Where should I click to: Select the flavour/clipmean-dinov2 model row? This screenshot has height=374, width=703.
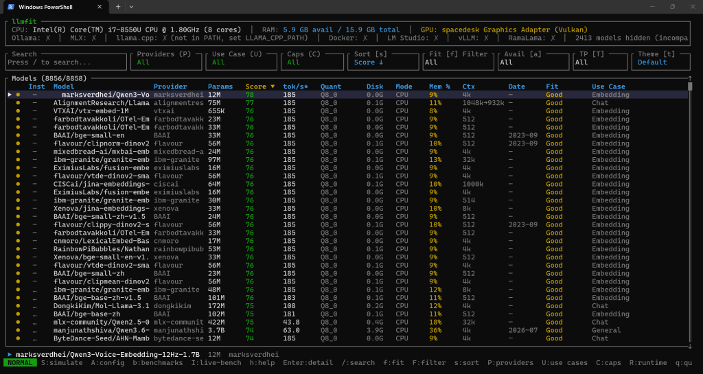(347, 281)
